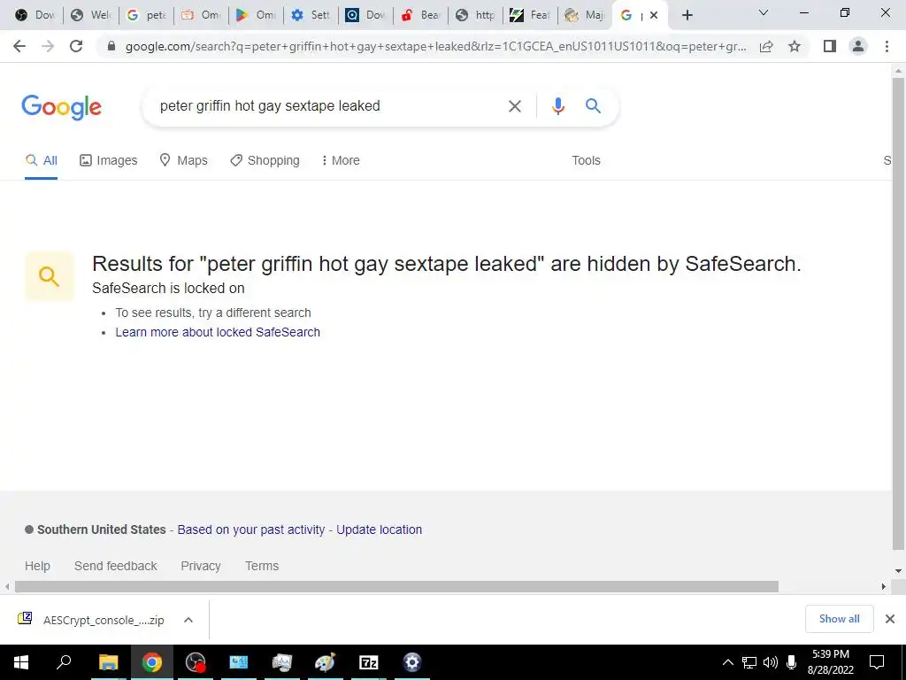Go back to the previous page
This screenshot has height=680, width=906.
(19, 46)
